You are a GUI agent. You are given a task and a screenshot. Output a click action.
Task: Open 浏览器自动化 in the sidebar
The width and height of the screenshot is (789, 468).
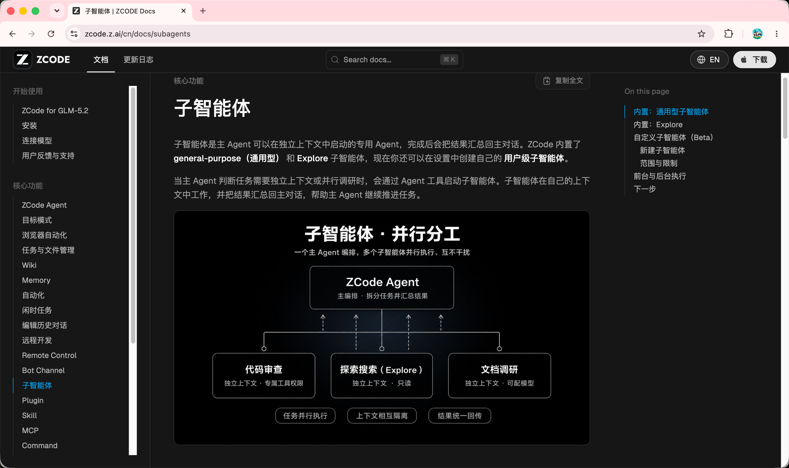(45, 235)
